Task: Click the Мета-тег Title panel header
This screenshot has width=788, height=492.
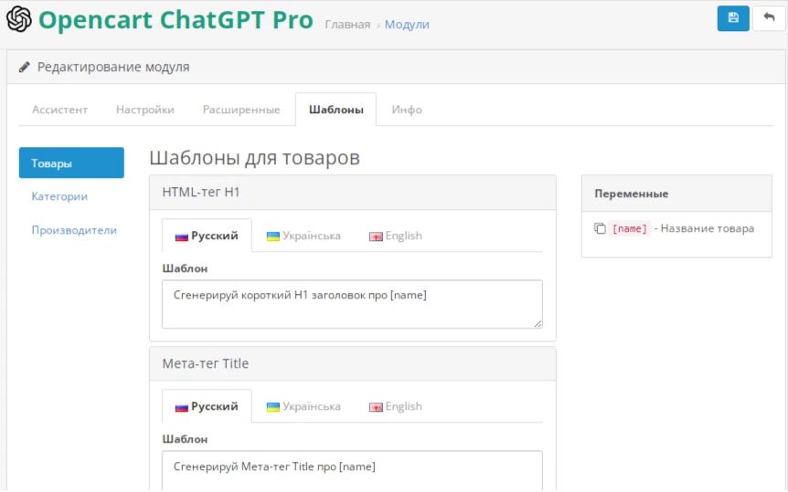Action: pos(352,363)
